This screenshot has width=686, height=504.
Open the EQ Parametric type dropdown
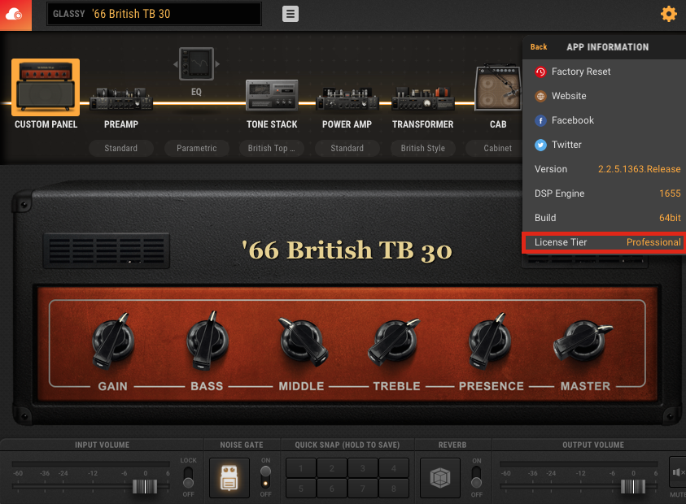click(196, 148)
